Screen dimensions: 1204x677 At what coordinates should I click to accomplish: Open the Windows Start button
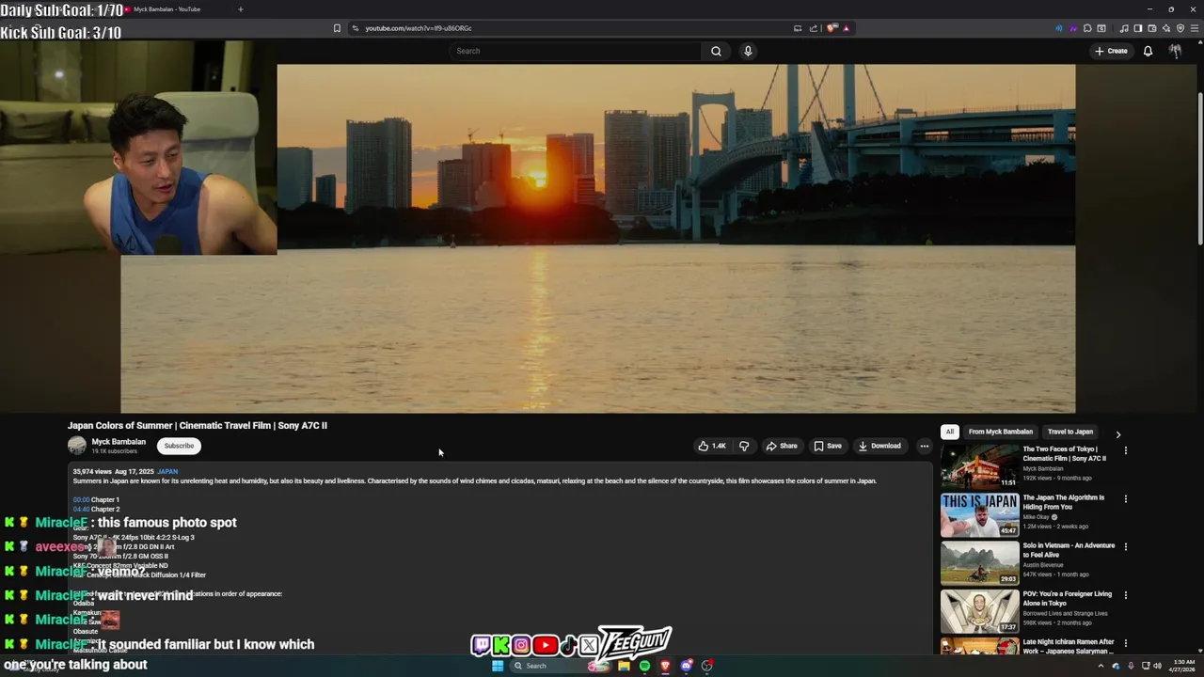[x=498, y=666]
